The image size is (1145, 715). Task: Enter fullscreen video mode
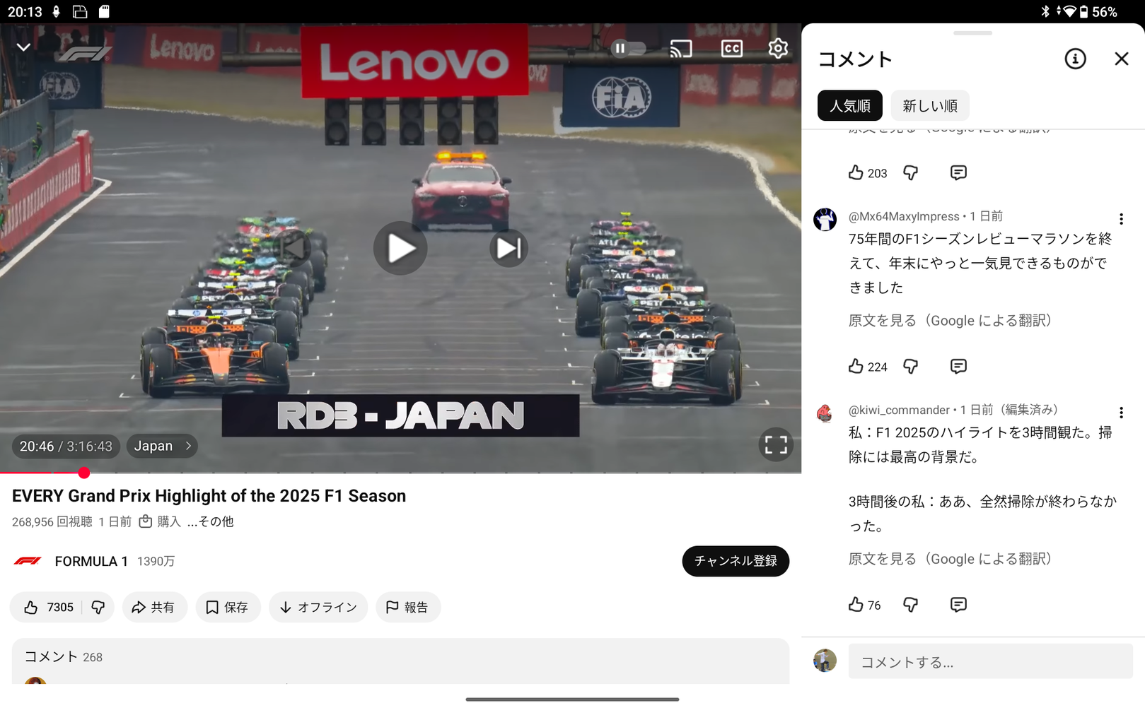point(775,445)
